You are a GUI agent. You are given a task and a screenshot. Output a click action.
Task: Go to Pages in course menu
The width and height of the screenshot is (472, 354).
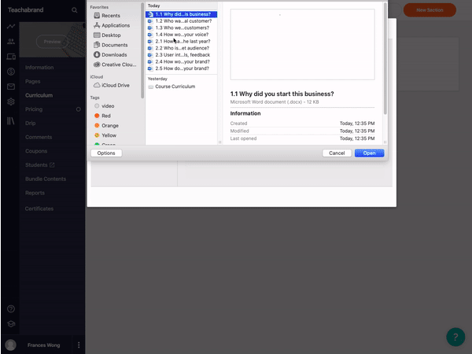click(33, 81)
